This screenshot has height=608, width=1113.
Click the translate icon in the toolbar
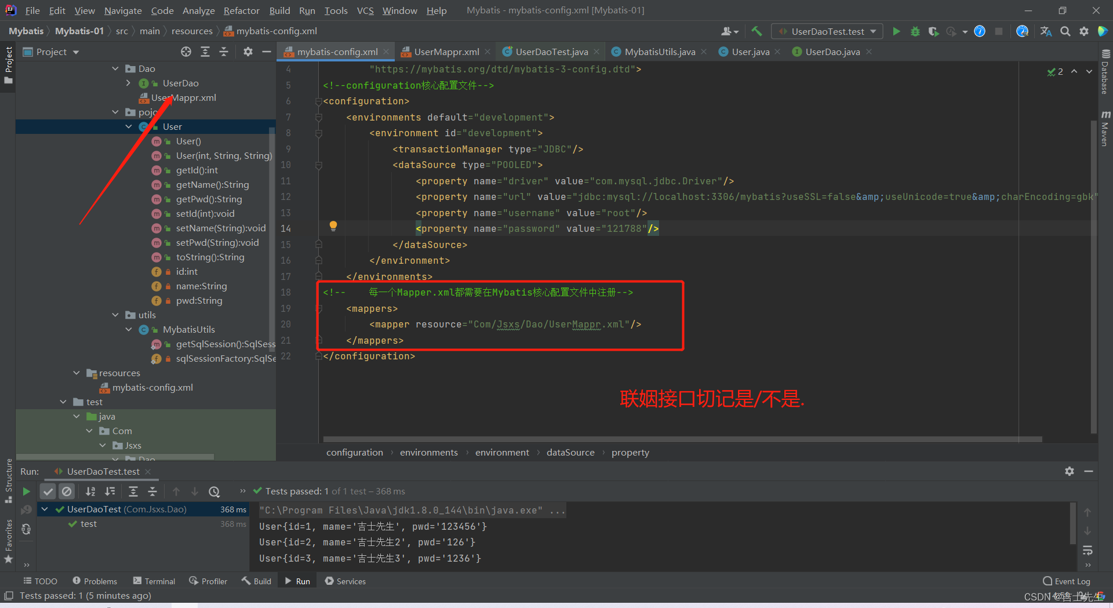(x=1046, y=31)
